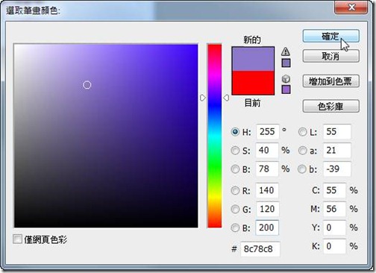Viewport: 376px width, 273px height.
Task: Click the new purple color preview
Action: pyautogui.click(x=253, y=59)
